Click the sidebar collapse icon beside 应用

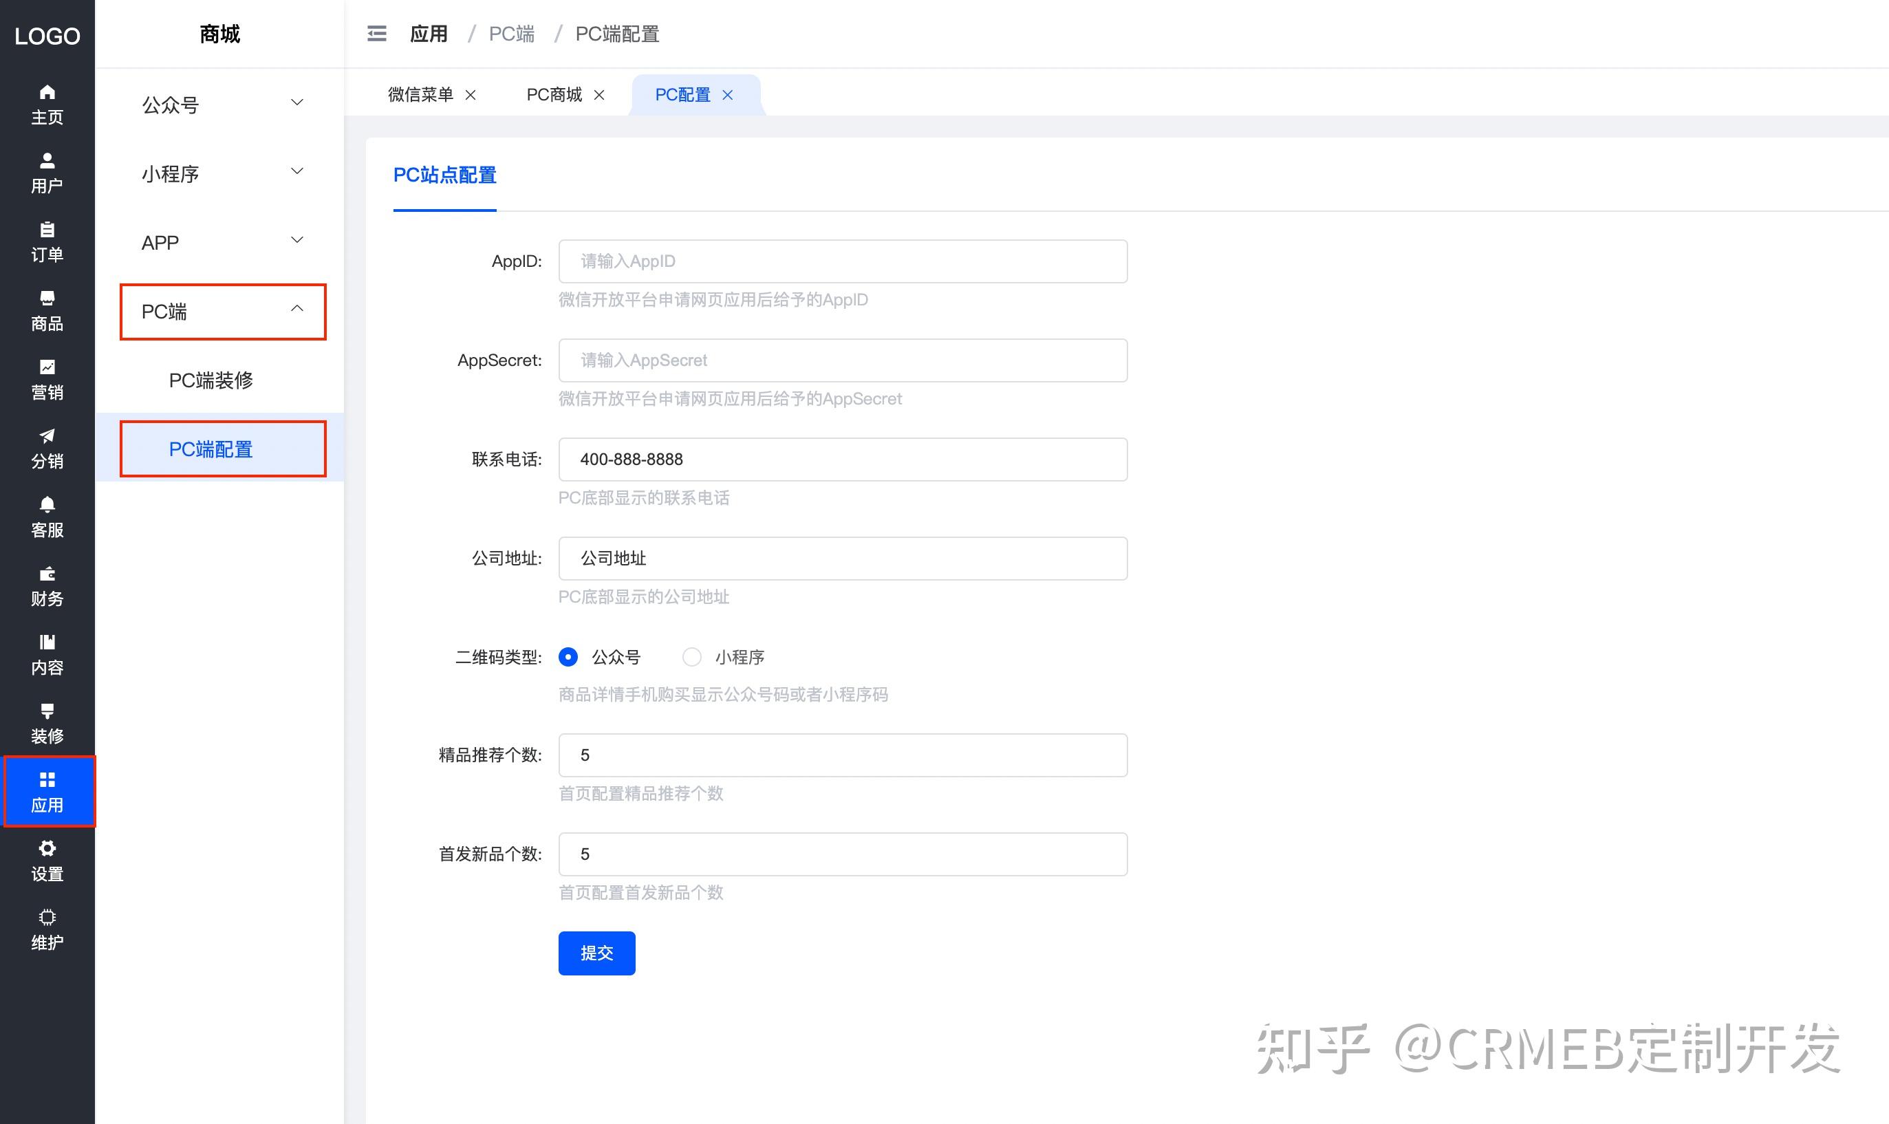point(376,33)
